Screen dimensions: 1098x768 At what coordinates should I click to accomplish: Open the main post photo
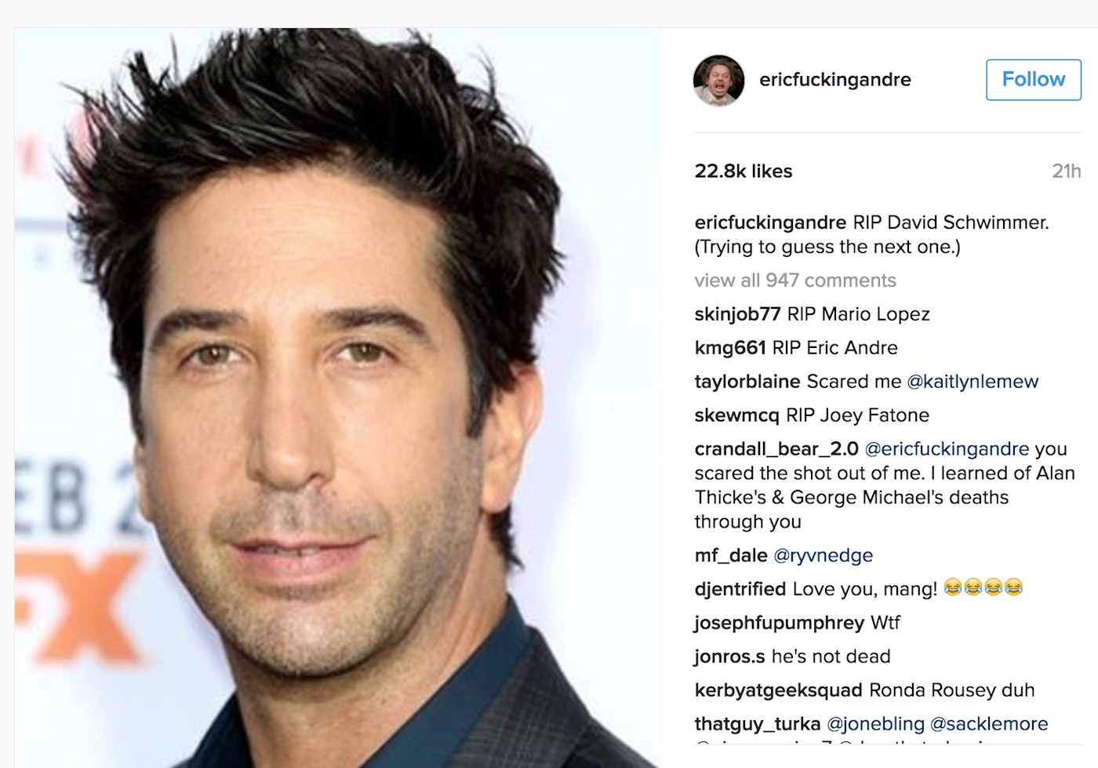pyautogui.click(x=338, y=398)
